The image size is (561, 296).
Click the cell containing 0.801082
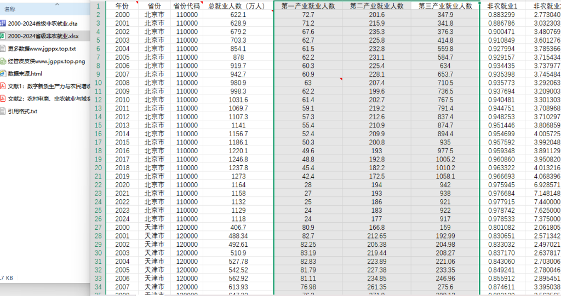pyautogui.click(x=502, y=228)
